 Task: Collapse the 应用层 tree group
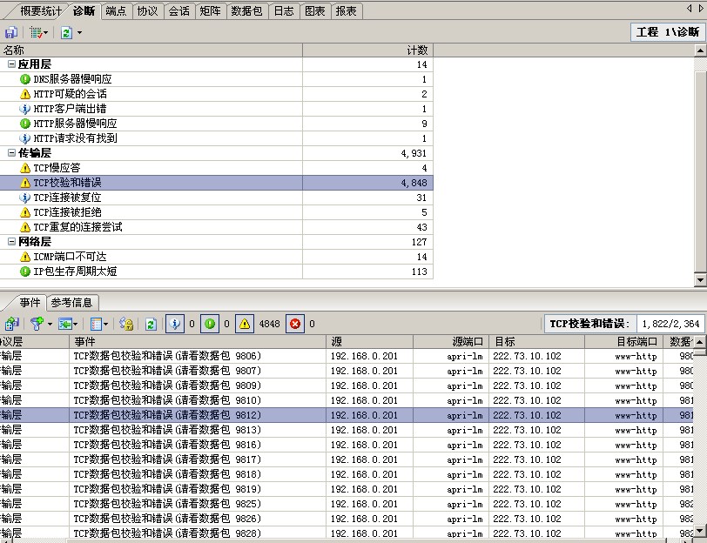click(11, 64)
